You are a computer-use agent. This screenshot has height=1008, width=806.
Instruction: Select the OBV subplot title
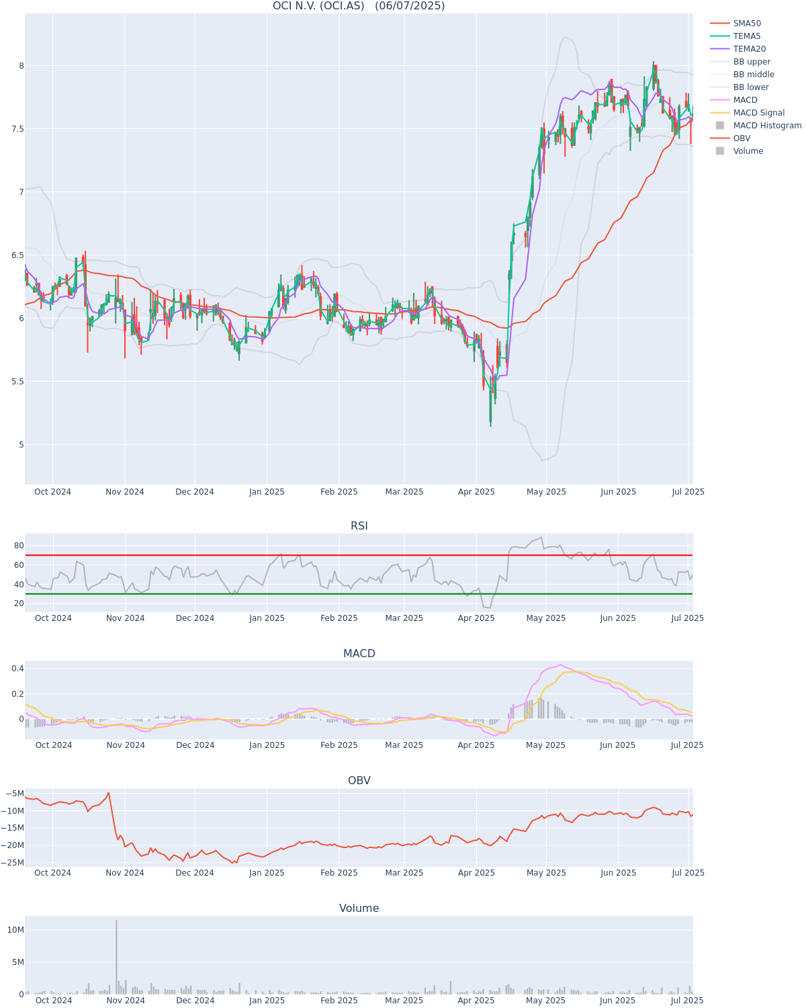point(359,780)
